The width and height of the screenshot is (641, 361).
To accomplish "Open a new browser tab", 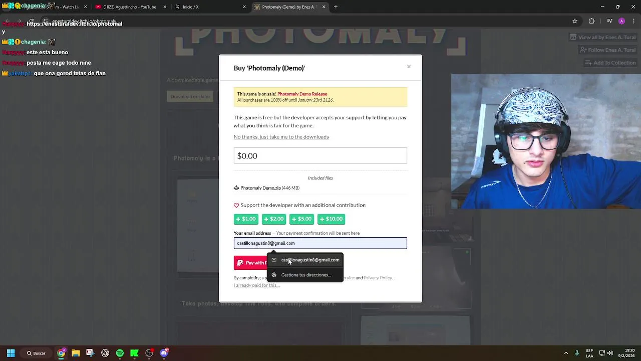I will point(336,7).
